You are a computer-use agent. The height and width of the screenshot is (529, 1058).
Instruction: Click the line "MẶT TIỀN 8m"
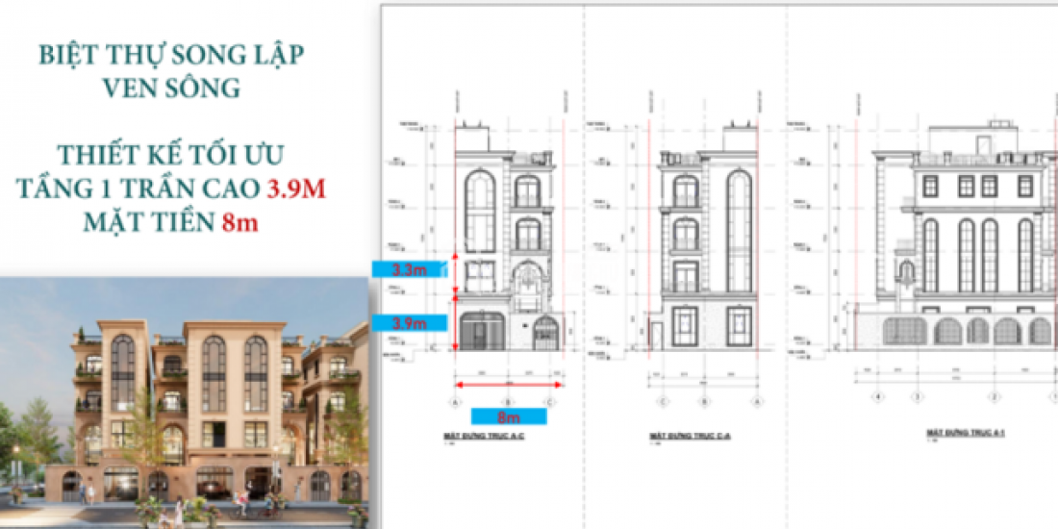coord(170,222)
